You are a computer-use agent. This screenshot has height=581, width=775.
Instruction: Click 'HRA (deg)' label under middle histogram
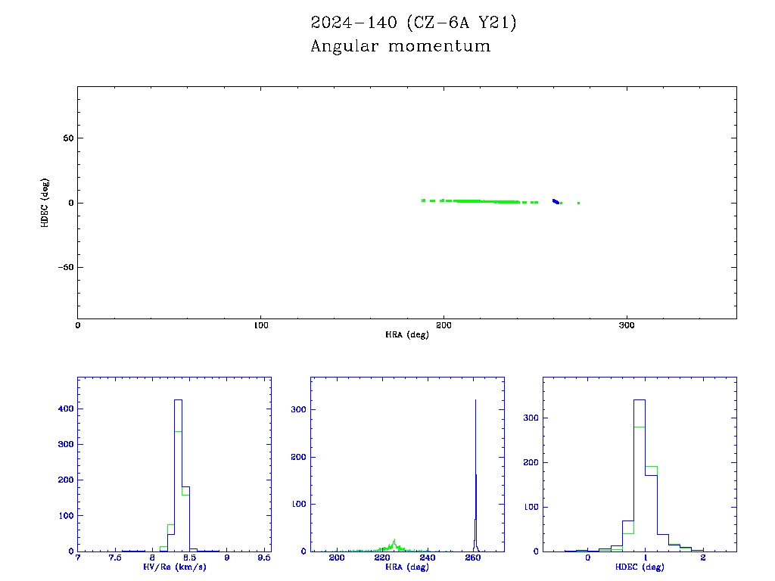(407, 567)
